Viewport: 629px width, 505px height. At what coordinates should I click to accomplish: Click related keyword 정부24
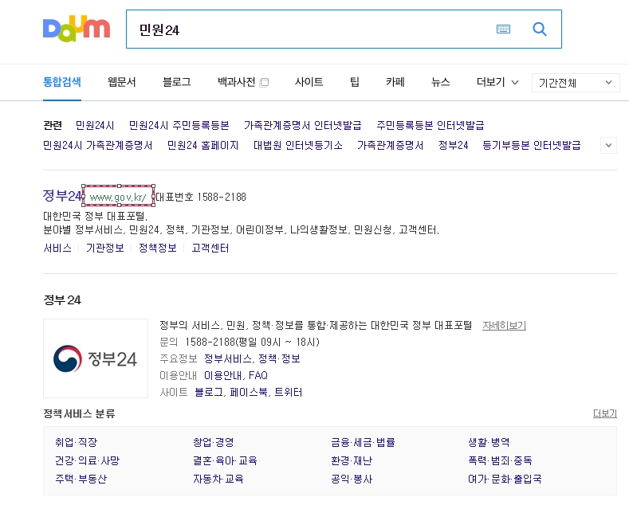tap(453, 145)
